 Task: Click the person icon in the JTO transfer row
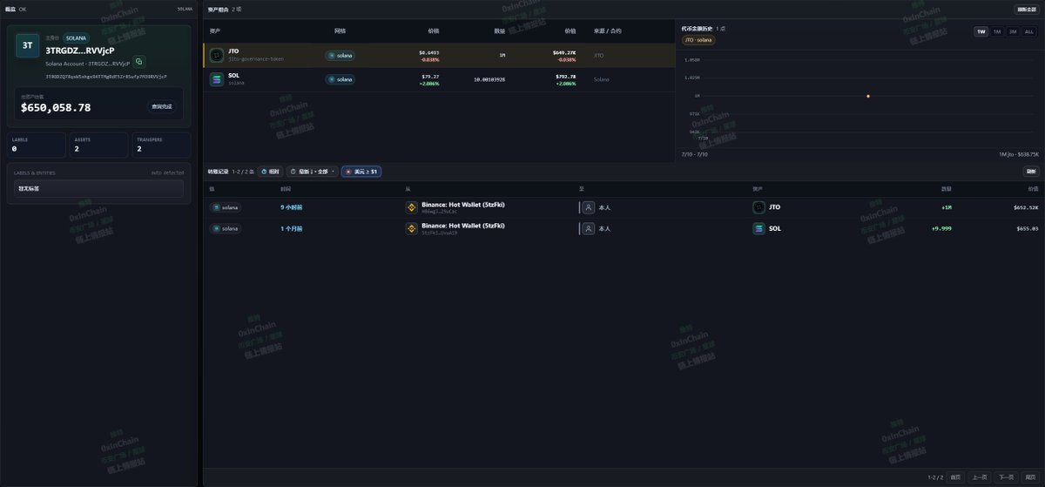590,207
